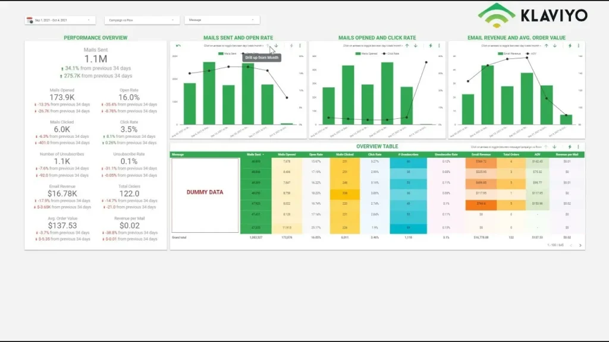609x342 pixels.
Task: Click the Klaviyo logo
Action: 535,14
